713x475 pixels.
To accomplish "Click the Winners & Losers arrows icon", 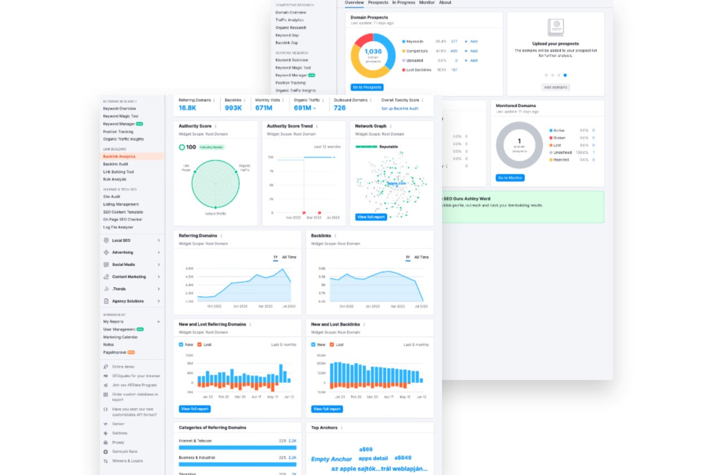I will (x=106, y=461).
